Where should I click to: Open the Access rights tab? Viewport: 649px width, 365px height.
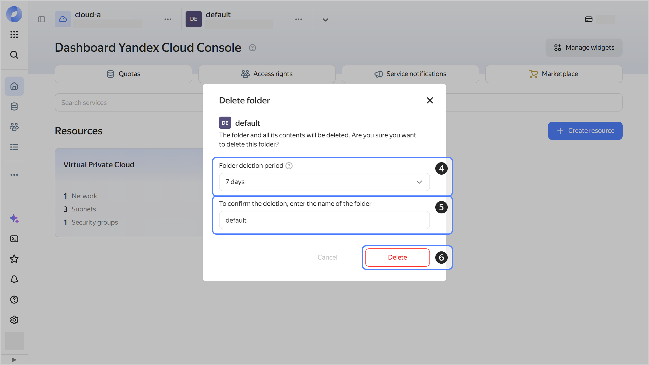coord(267,74)
